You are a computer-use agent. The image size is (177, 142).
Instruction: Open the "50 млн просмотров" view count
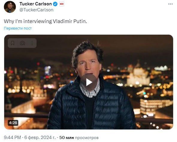(x=79, y=138)
